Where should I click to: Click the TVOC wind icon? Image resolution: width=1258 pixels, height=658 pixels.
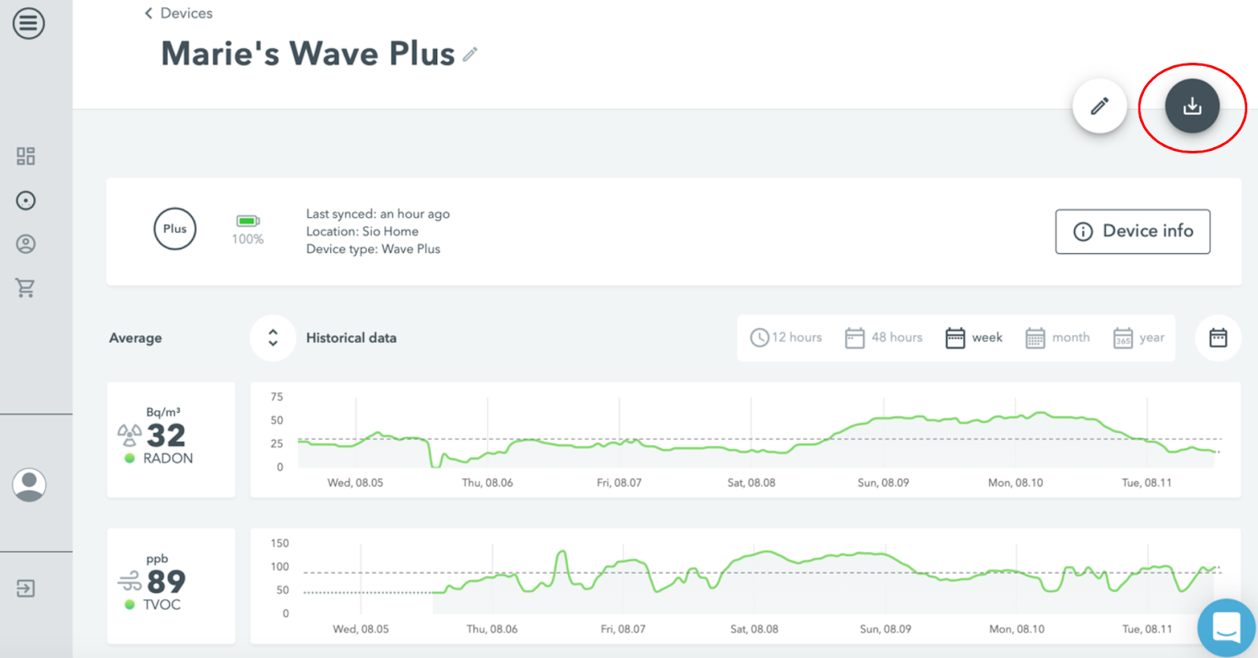click(130, 582)
